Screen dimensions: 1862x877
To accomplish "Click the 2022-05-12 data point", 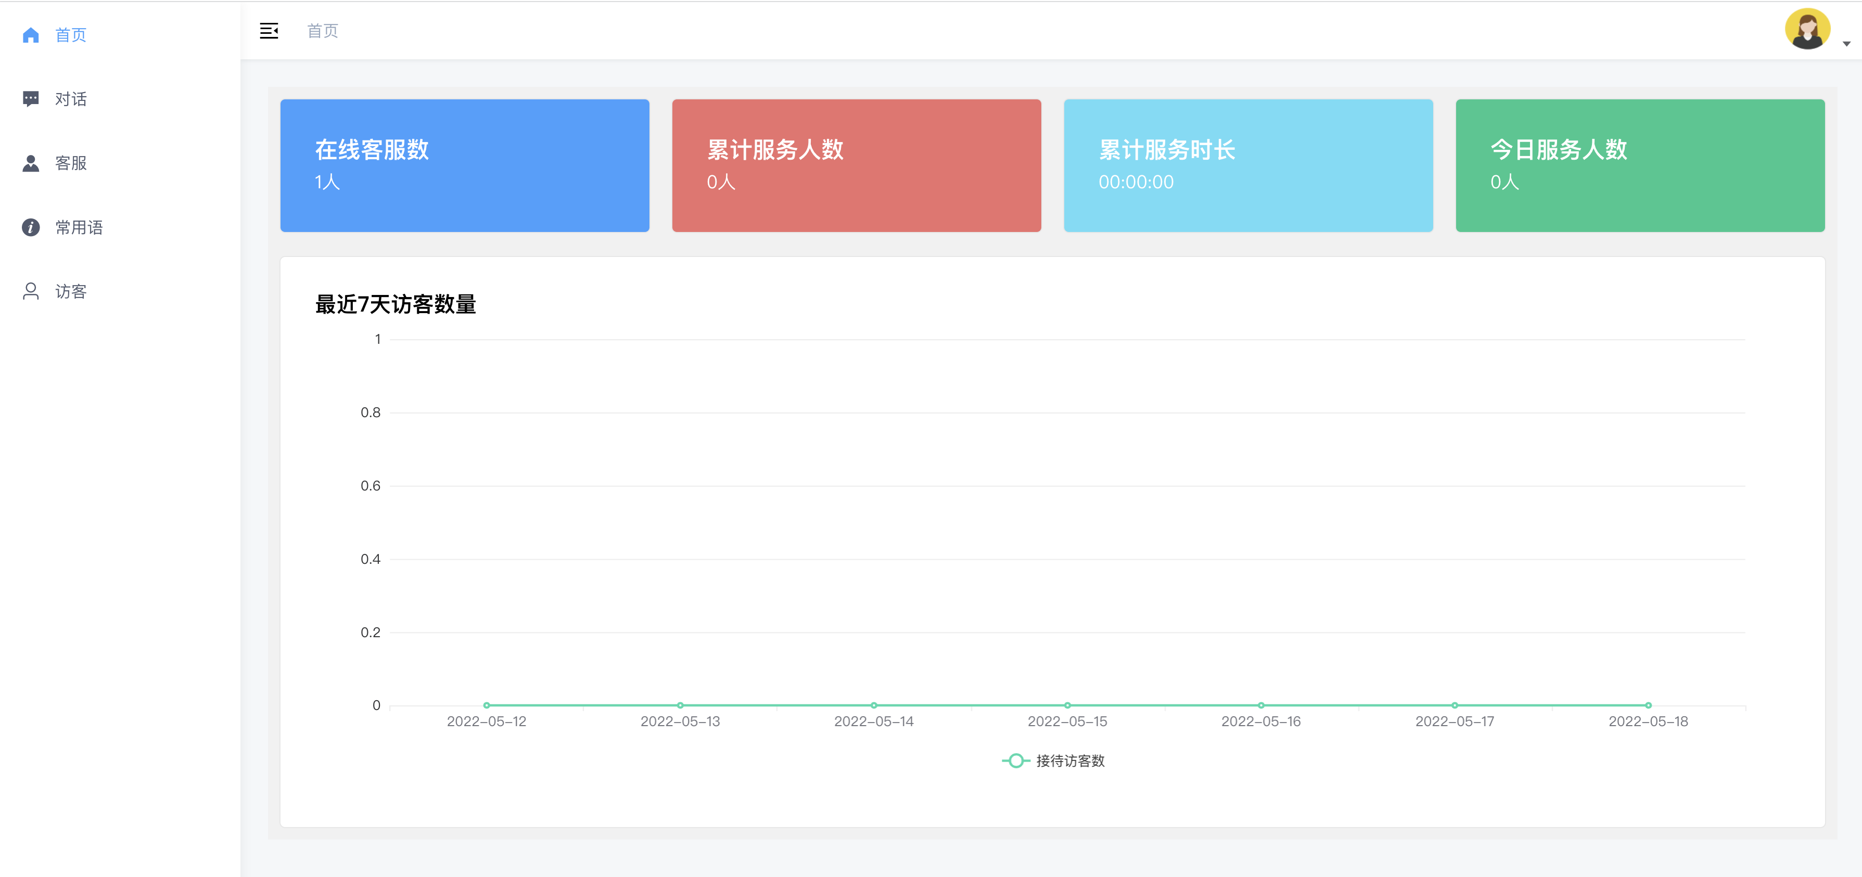I will click(x=487, y=705).
